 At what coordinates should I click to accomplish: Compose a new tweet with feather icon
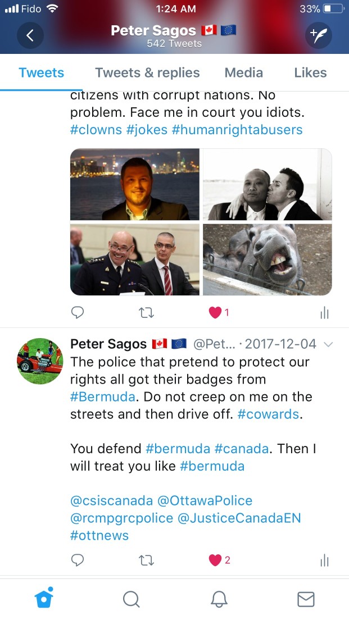coord(318,35)
